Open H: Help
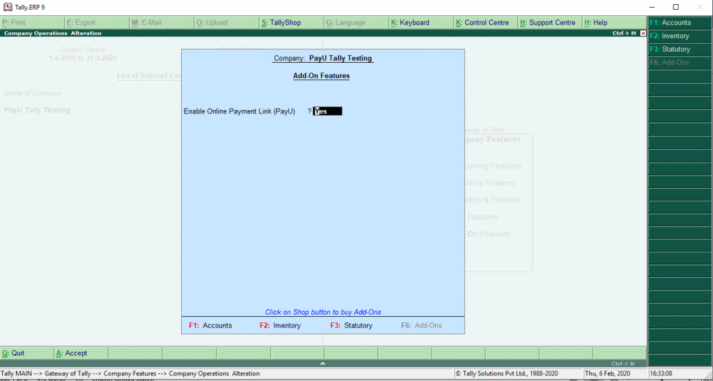Viewport: 713px width, 381px height. pyautogui.click(x=616, y=22)
